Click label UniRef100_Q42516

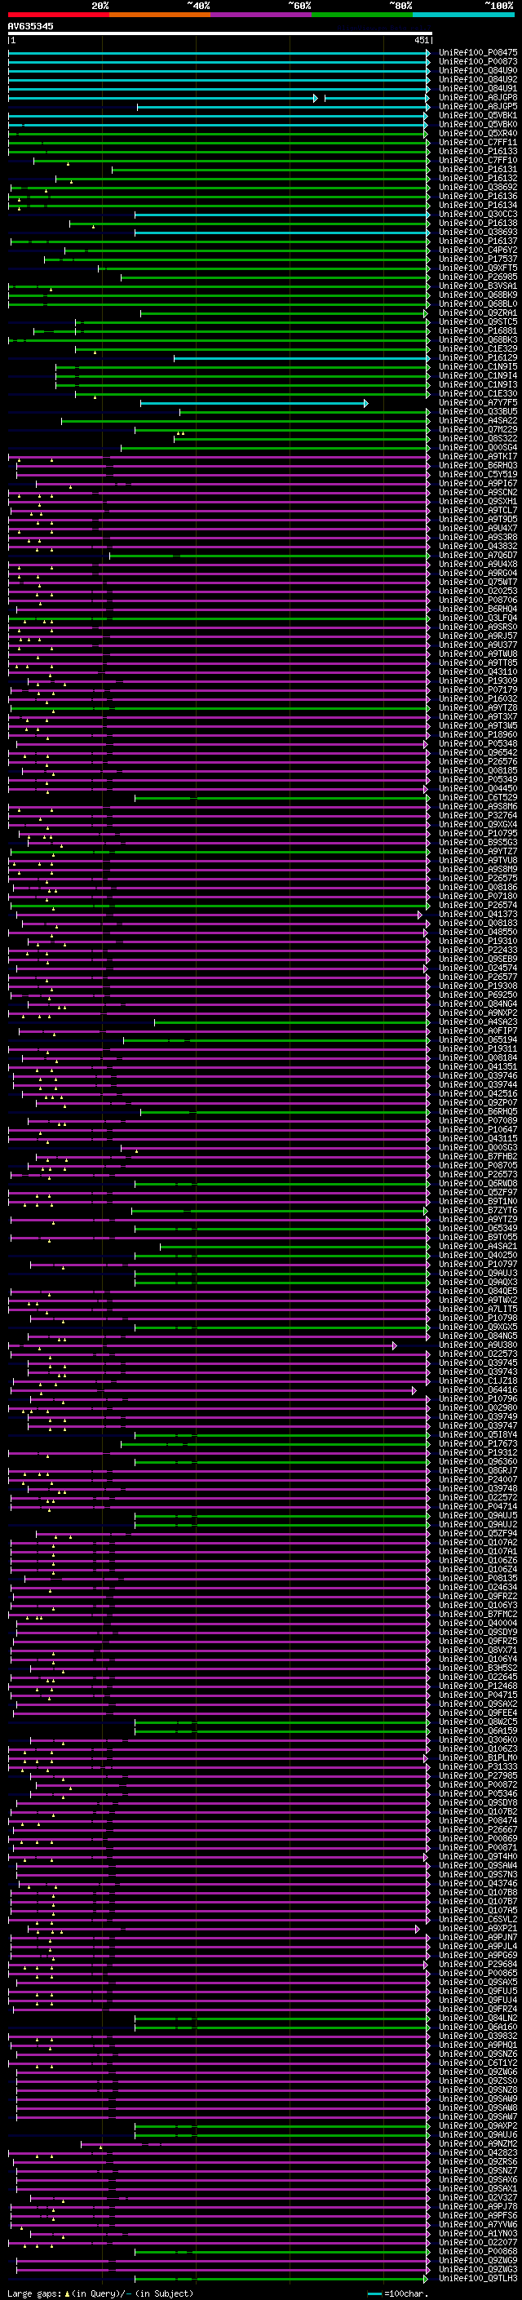478,1094
